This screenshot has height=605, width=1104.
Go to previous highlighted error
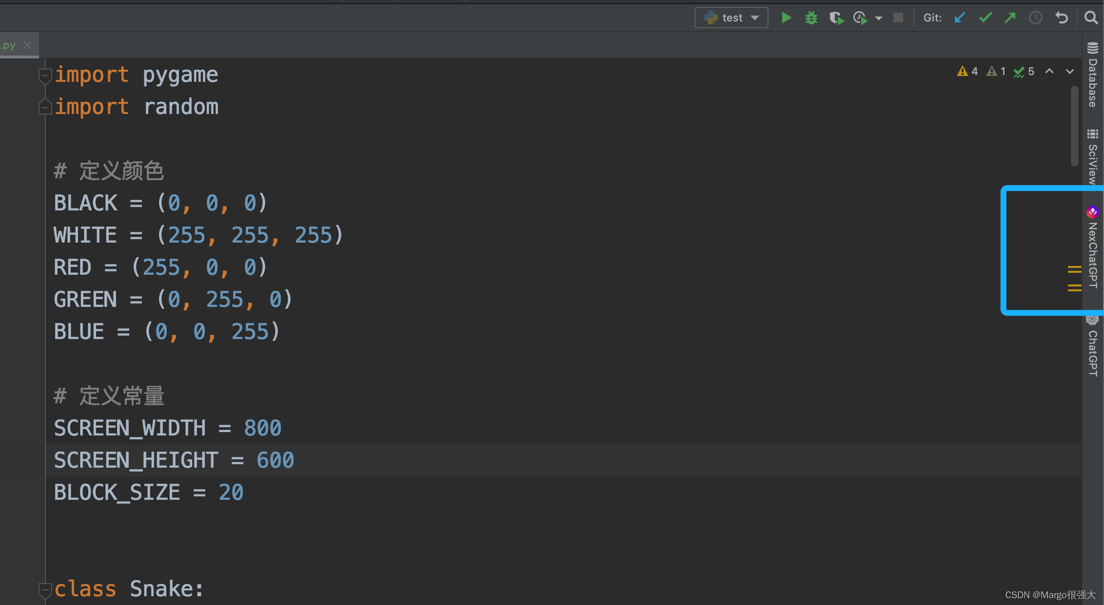(1049, 72)
